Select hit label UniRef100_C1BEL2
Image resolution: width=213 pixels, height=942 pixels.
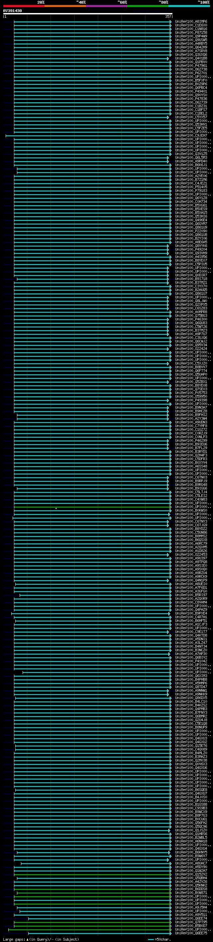(191, 113)
